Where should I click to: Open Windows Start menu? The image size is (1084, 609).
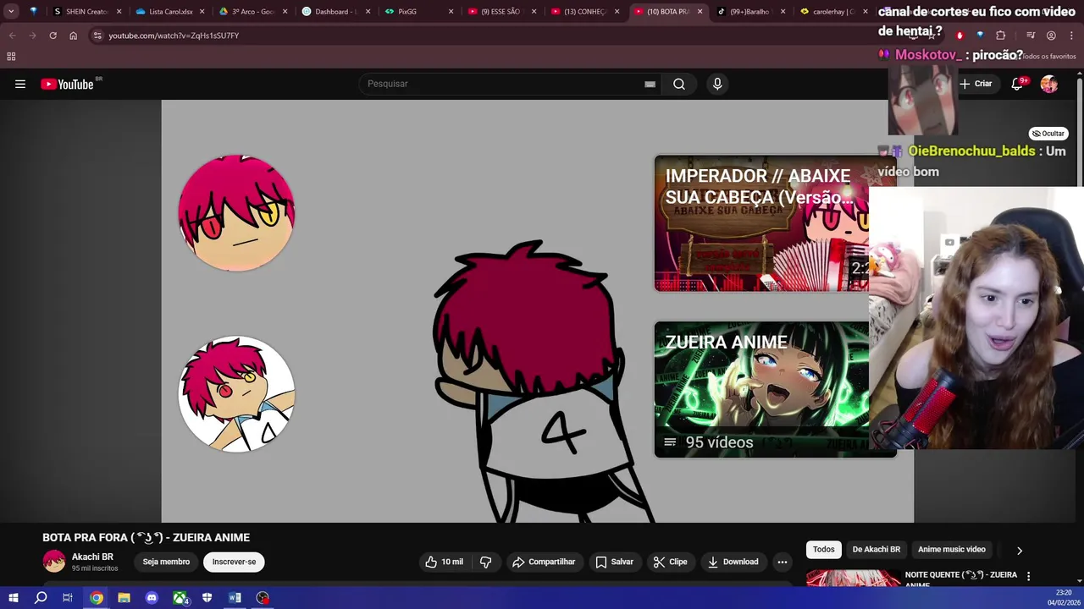tap(13, 598)
